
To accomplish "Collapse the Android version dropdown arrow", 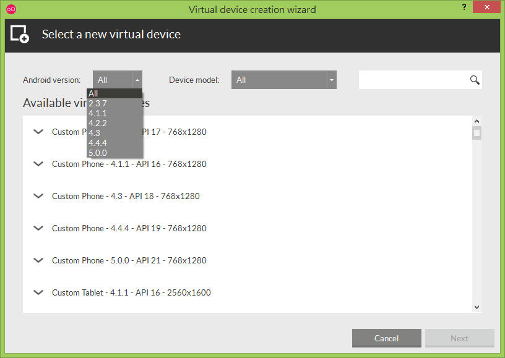I will (x=137, y=80).
